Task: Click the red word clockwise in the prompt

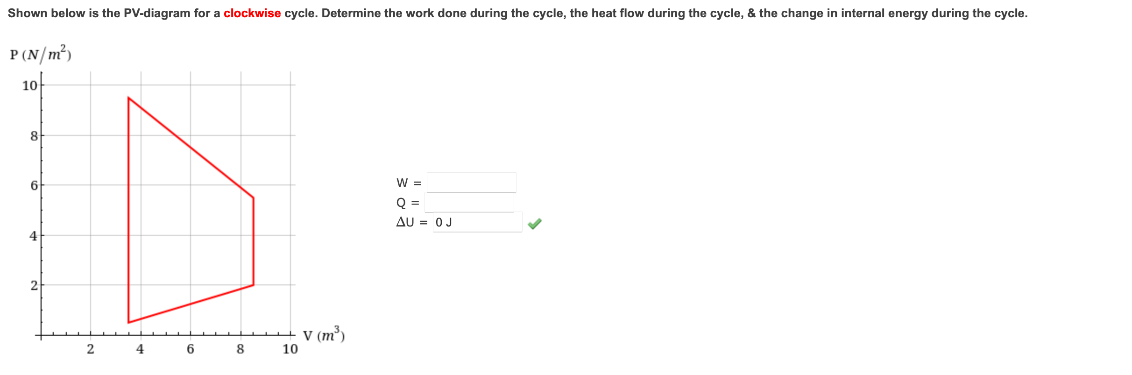Action: tap(253, 13)
